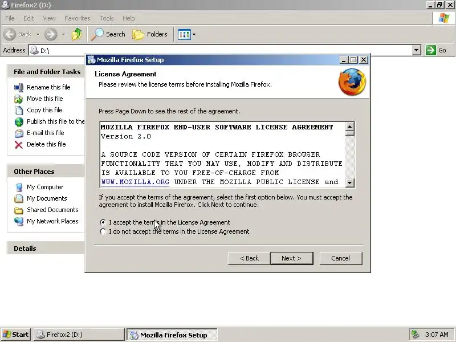Click 'E-mail this file' task
This screenshot has width=456, height=342.
tap(46, 133)
